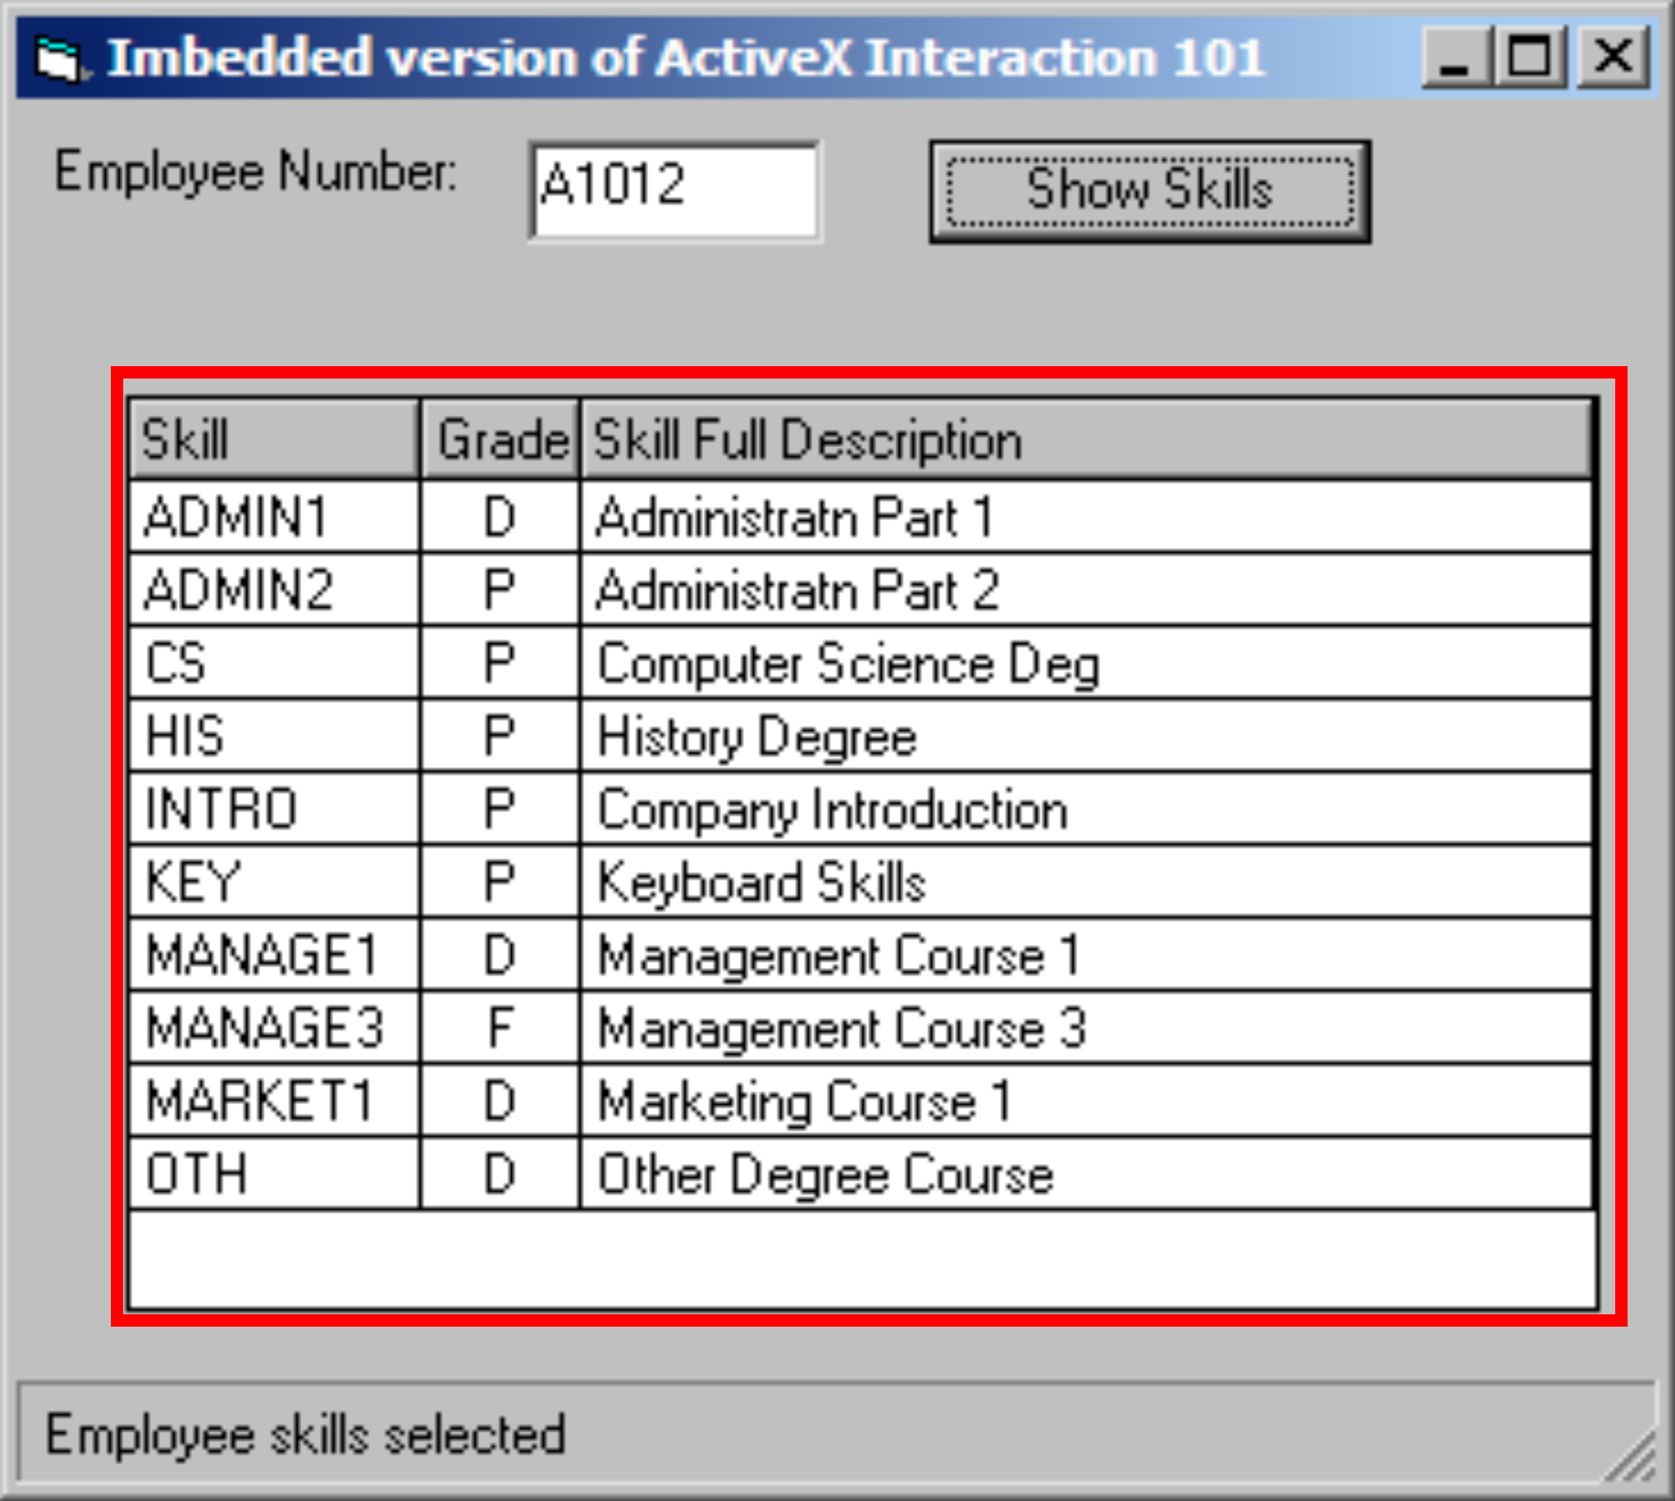This screenshot has width=1675, height=1501.
Task: Click the F grade for MANAGE3
Action: point(500,1028)
